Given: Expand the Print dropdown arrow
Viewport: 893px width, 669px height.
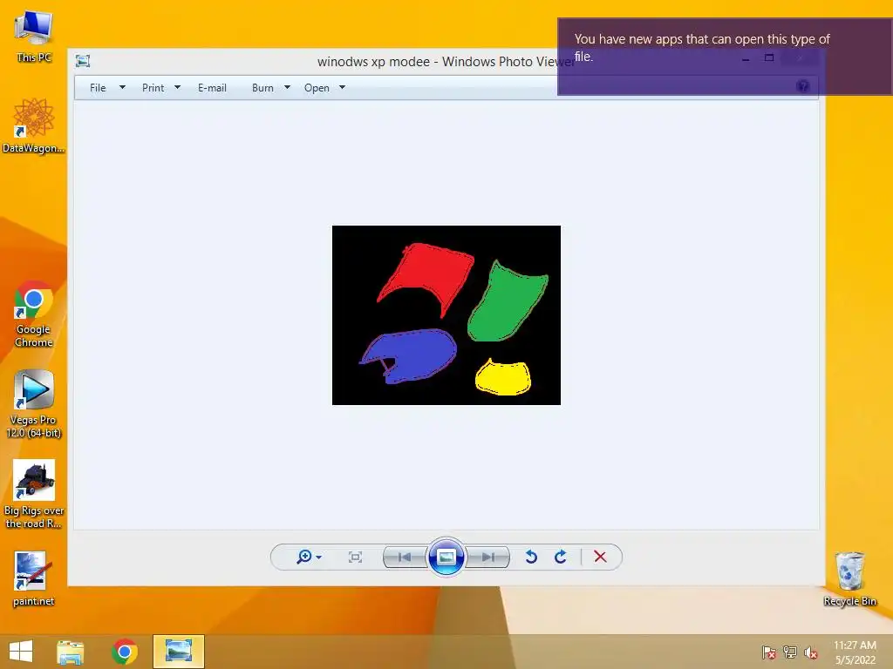Looking at the screenshot, I should click(x=177, y=88).
